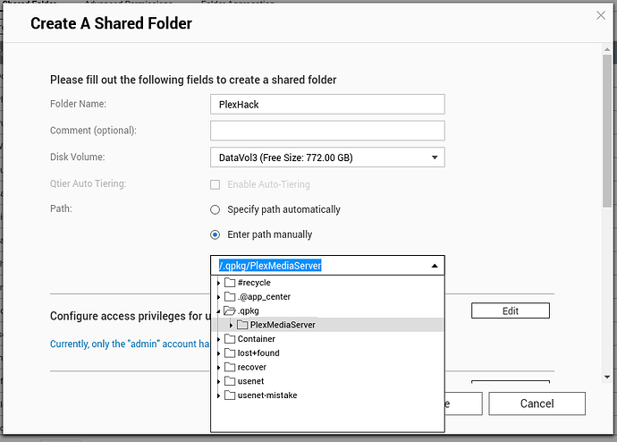Select the .@app_center folder label

pyautogui.click(x=264, y=297)
